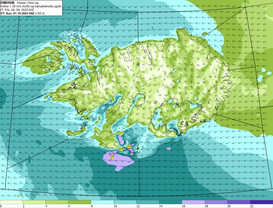This screenshot has height=208, width=273.
Task: Select the darkest purple legend swatch above 22
Action: click(262, 202)
